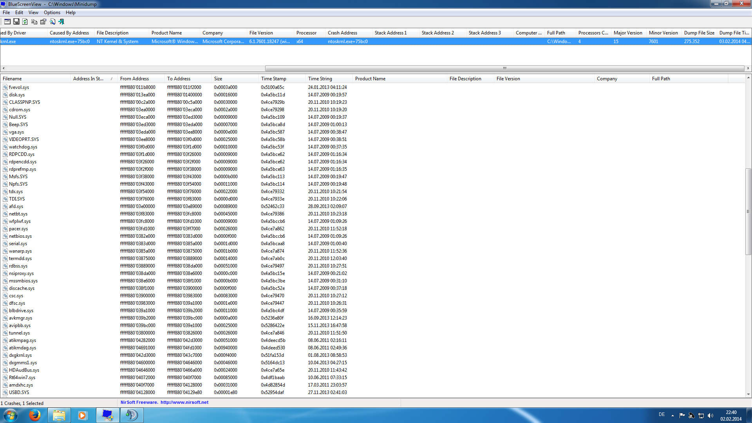The height and width of the screenshot is (423, 752).
Task: Open the Options menu
Action: (x=52, y=13)
